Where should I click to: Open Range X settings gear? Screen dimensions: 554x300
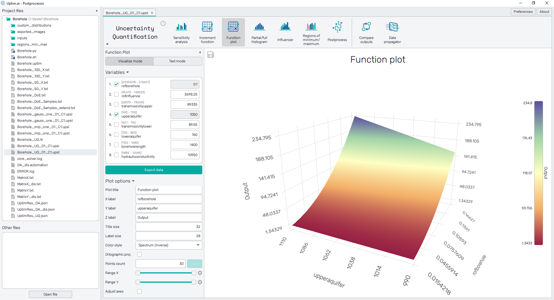click(200, 273)
